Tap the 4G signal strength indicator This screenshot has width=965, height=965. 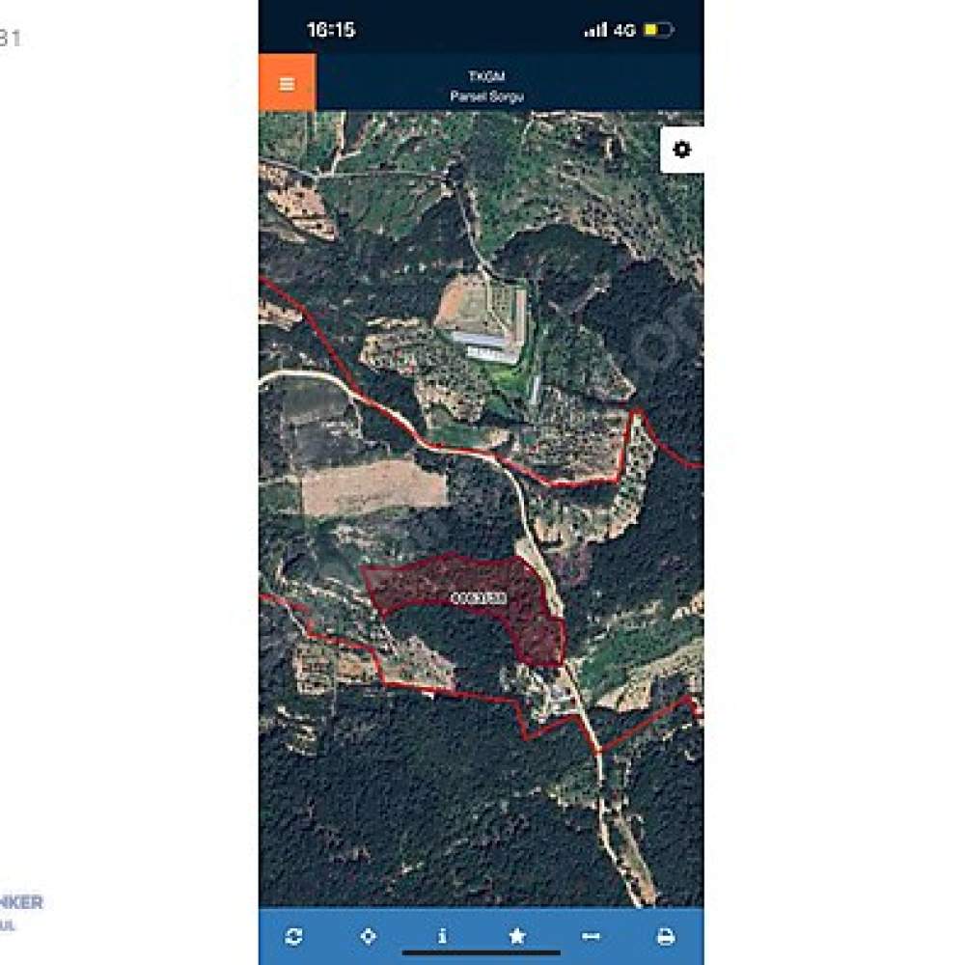[x=609, y=30]
